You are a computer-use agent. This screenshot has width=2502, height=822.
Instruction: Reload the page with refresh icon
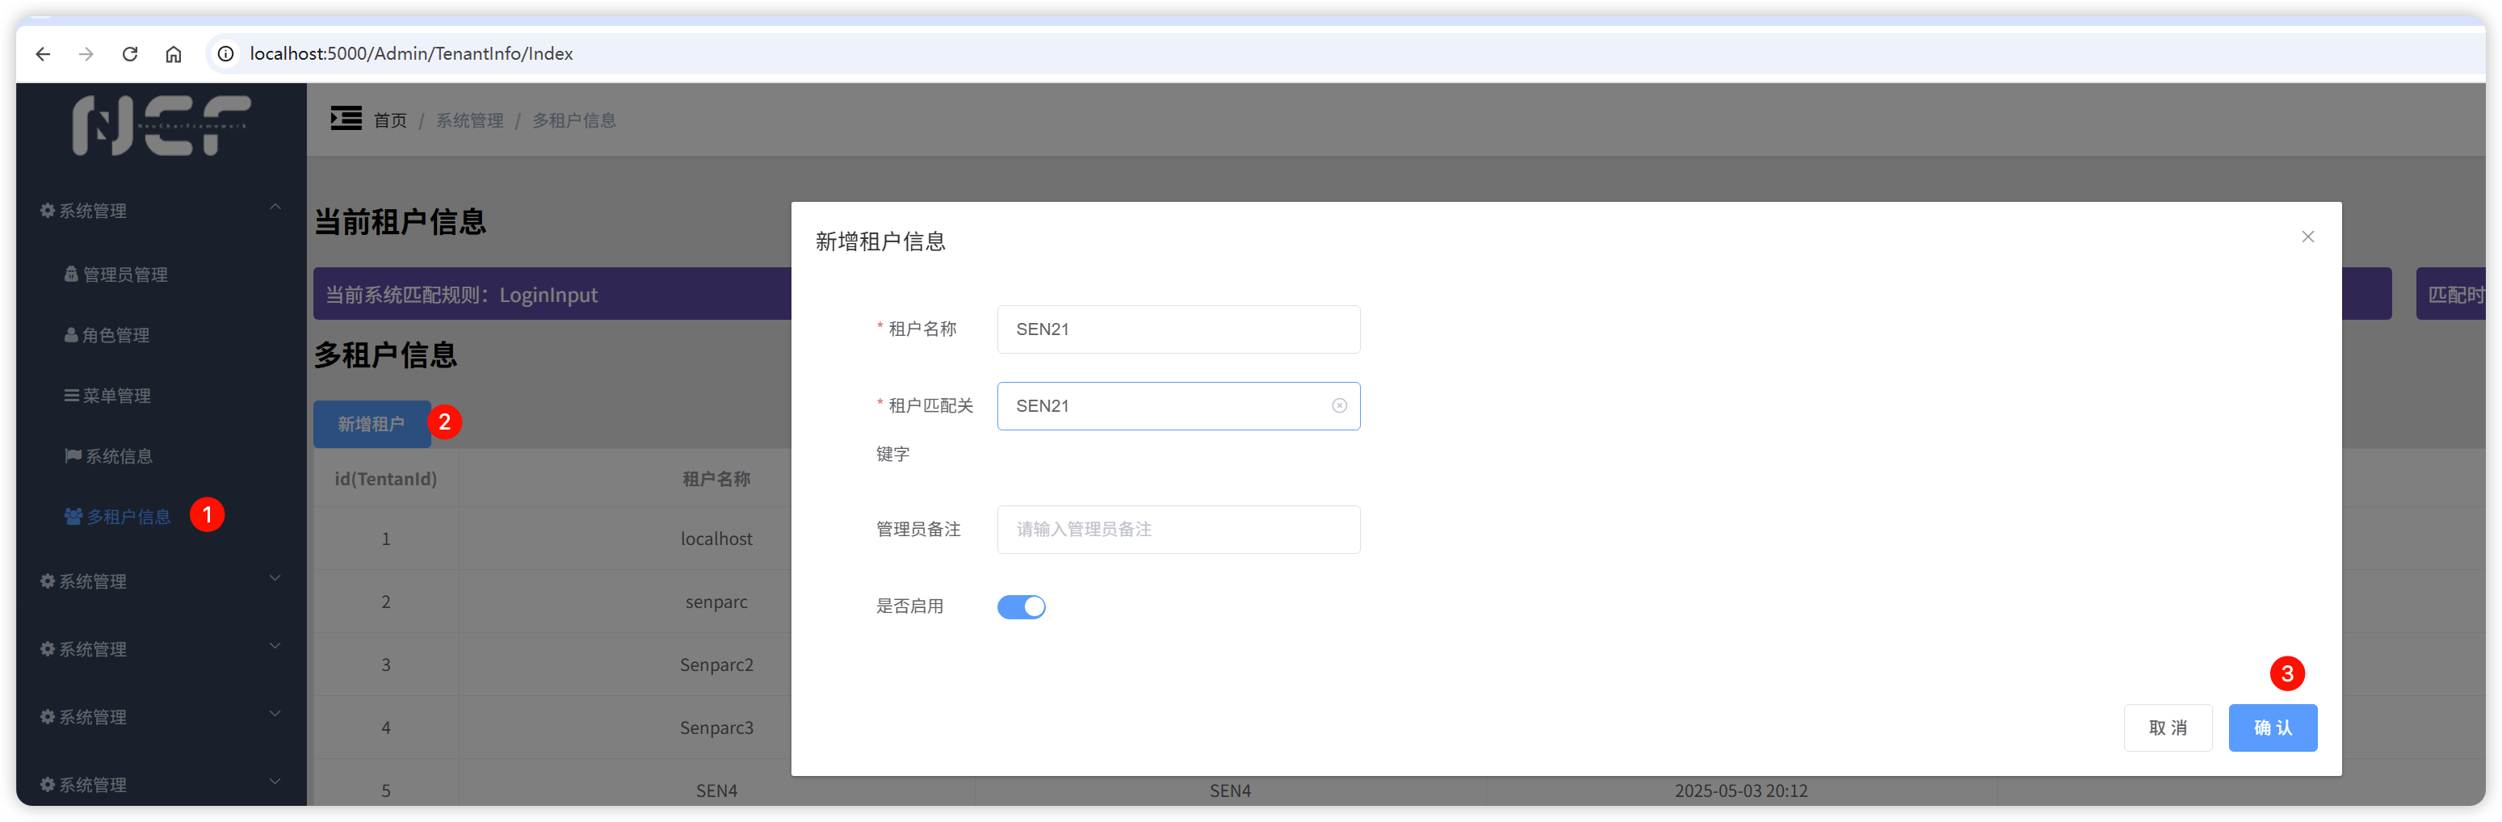point(129,54)
